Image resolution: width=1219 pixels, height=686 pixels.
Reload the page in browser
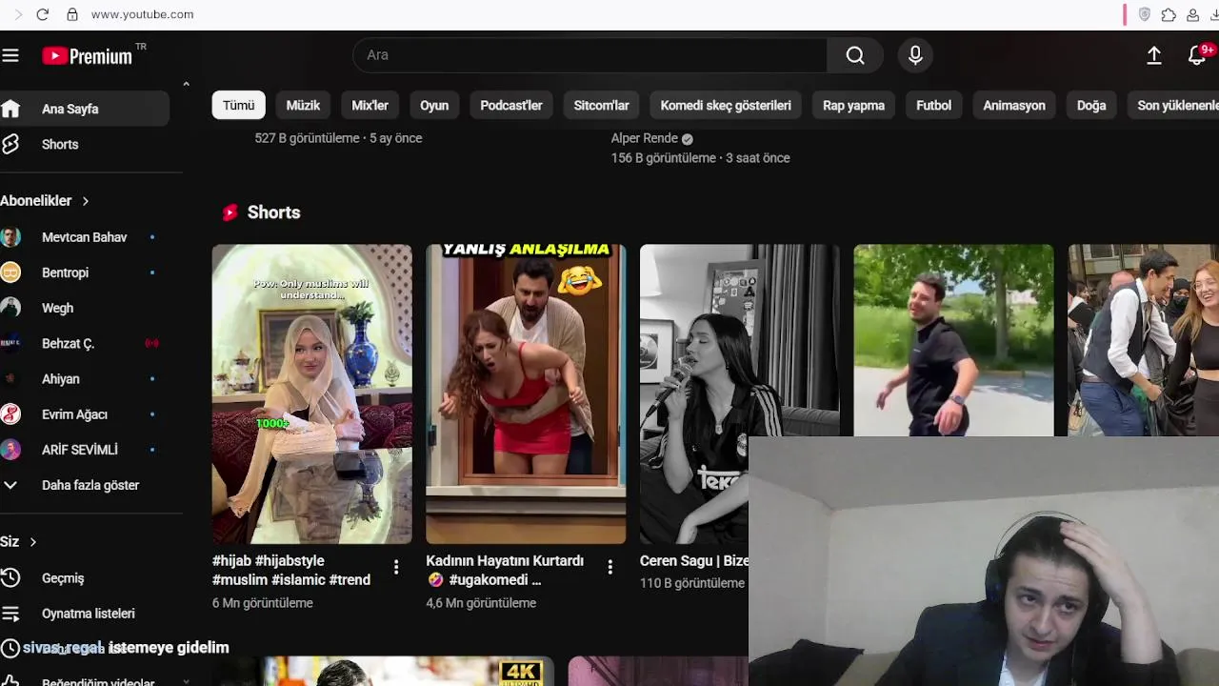42,14
